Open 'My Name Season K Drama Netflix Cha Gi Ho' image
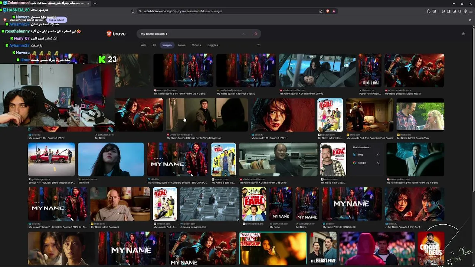This screenshot has width=475, height=267. click(x=278, y=159)
